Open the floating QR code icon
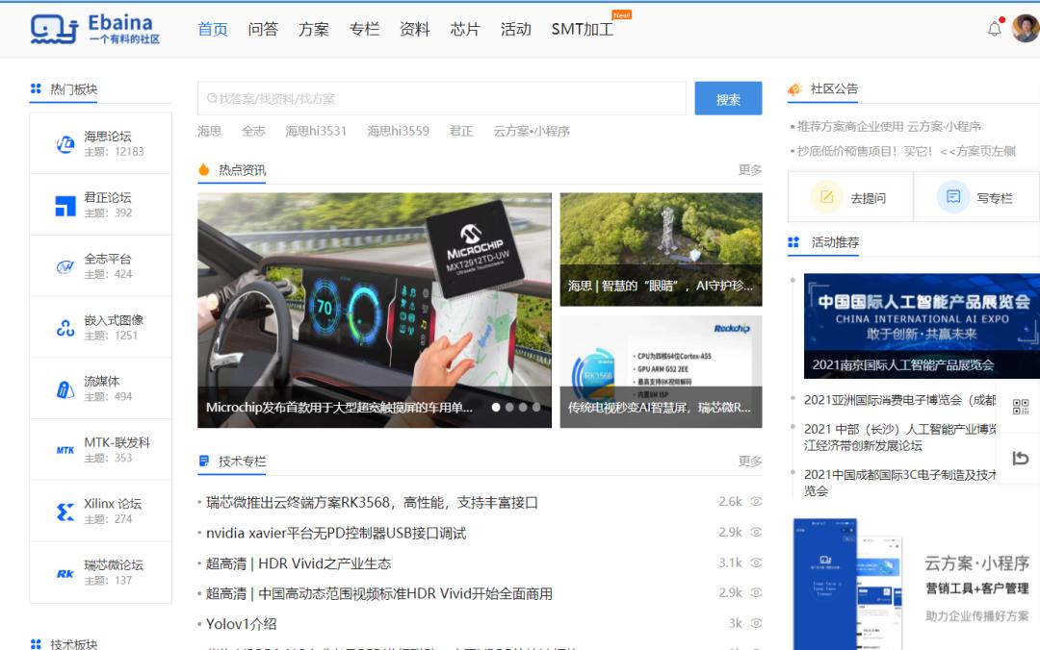The height and width of the screenshot is (650, 1040). 1020,407
